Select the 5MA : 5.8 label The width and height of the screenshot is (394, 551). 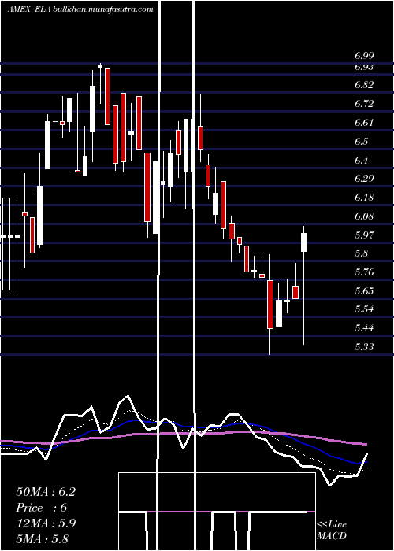tap(43, 538)
